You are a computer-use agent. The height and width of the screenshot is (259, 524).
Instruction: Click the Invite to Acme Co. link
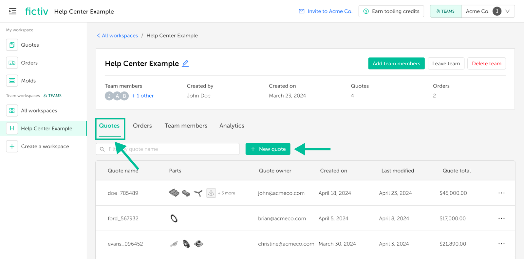(x=330, y=11)
